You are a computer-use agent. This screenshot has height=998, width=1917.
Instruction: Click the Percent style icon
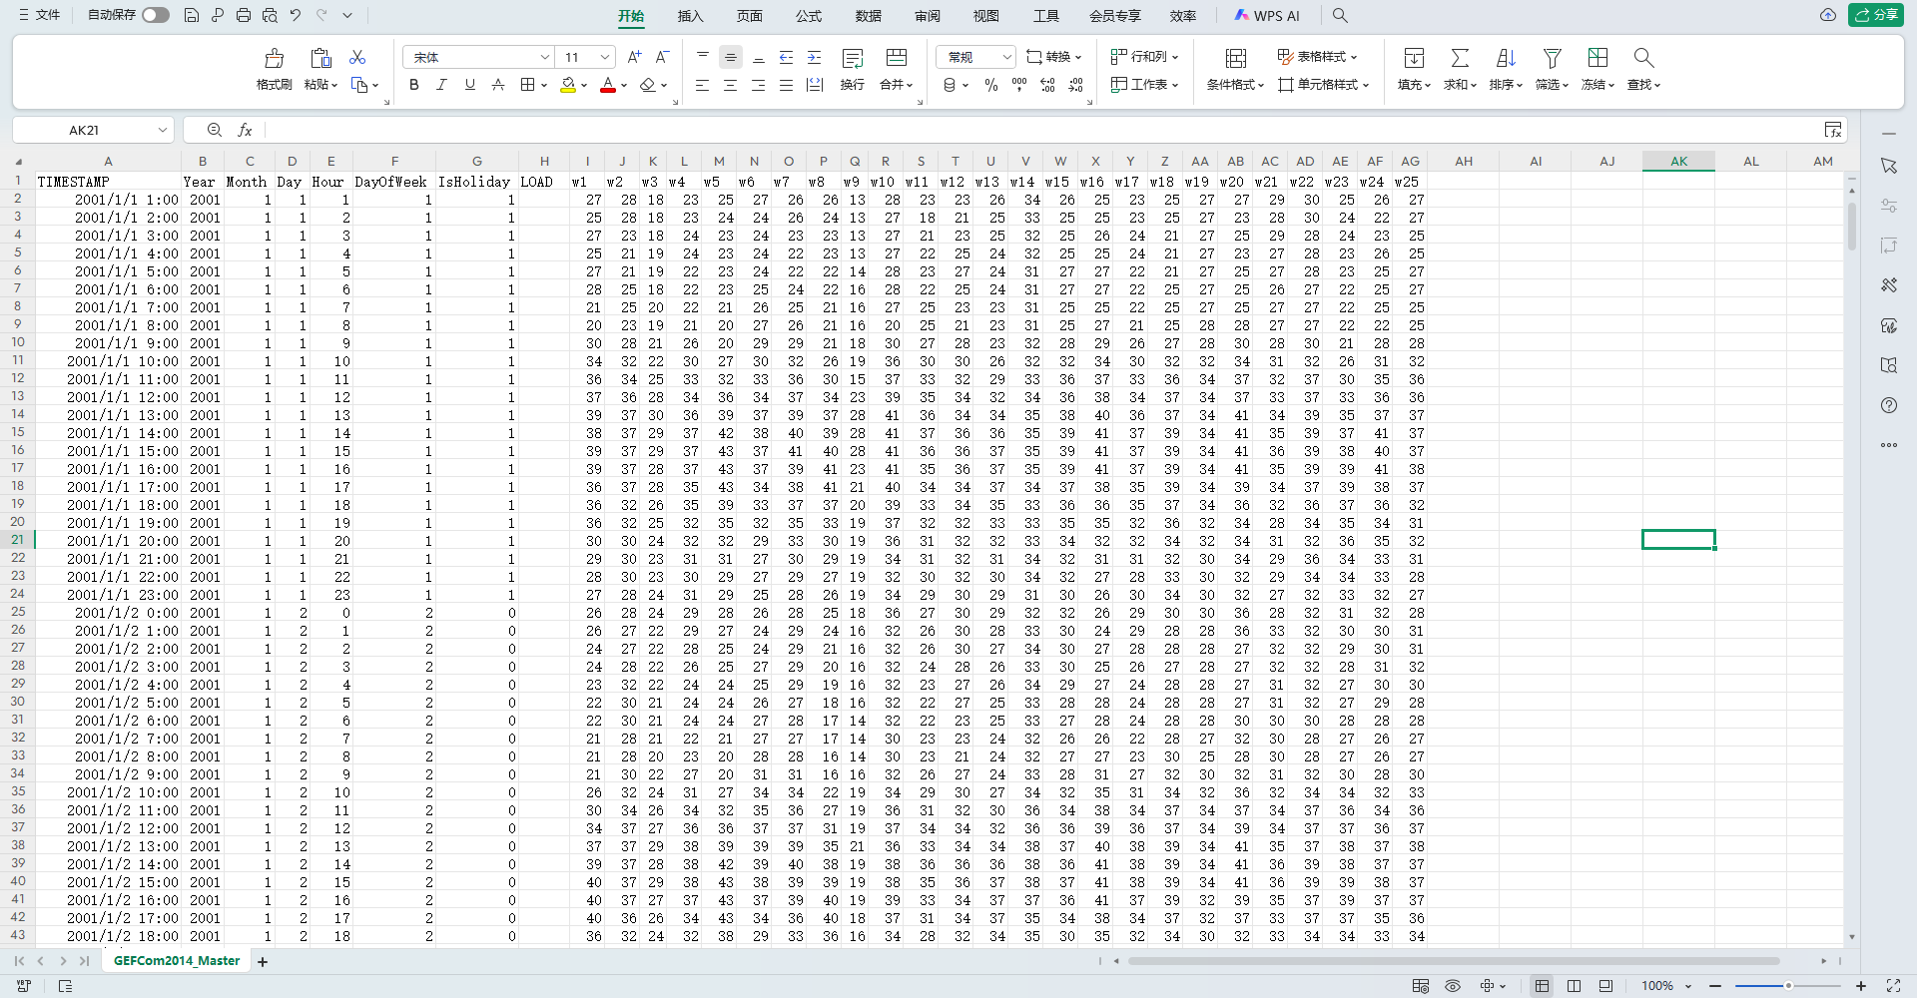point(991,85)
